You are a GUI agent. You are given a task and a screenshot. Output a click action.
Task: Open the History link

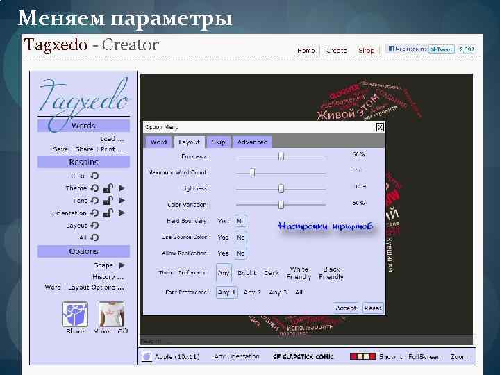(x=108, y=277)
